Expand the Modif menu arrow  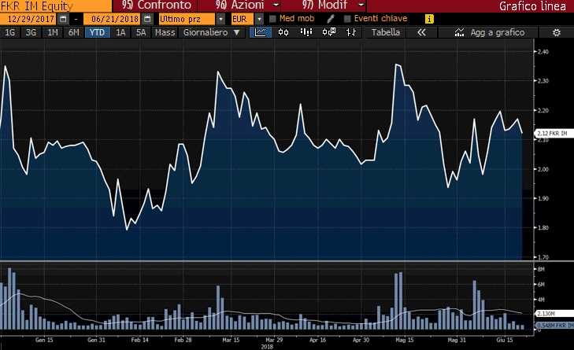pyautogui.click(x=361, y=6)
